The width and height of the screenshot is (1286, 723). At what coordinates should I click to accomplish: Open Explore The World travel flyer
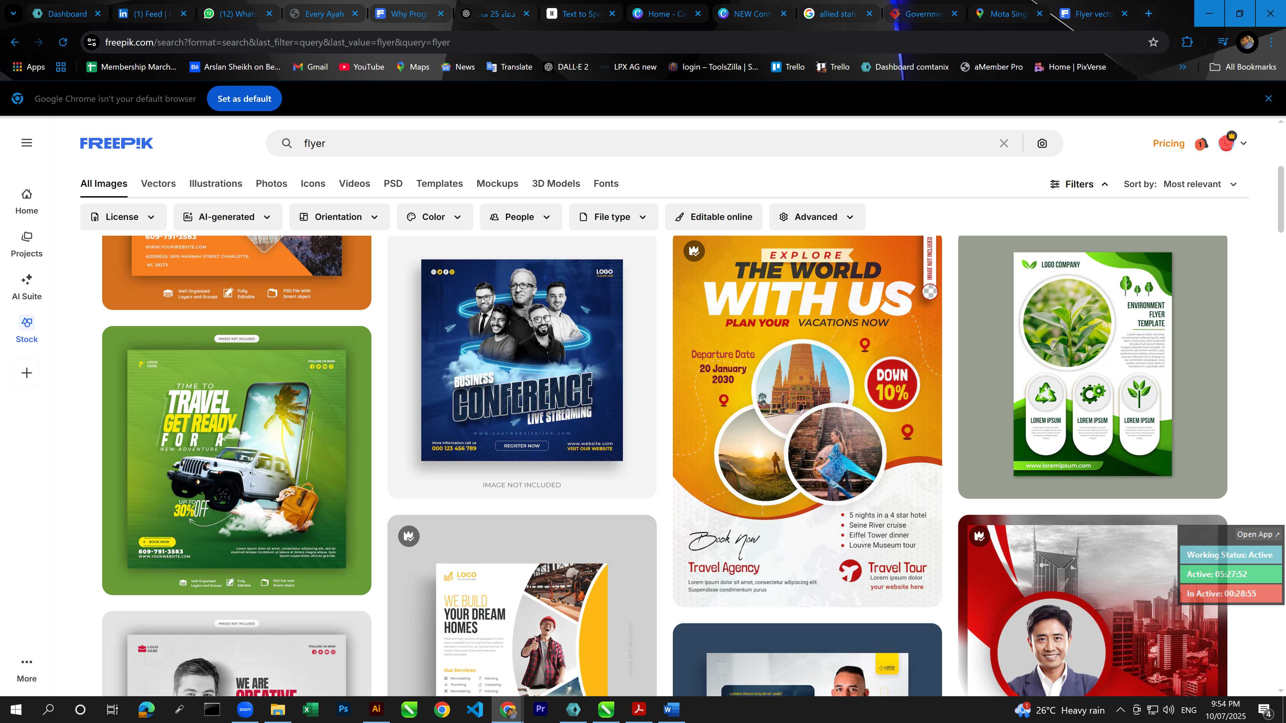807,421
